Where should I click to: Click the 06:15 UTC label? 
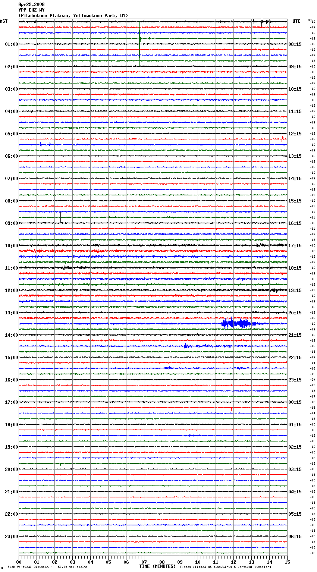tap(295, 537)
